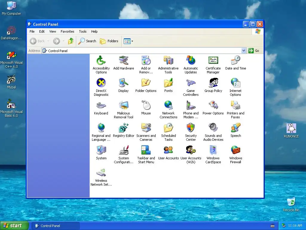Select Date and Time icon

[235, 60]
